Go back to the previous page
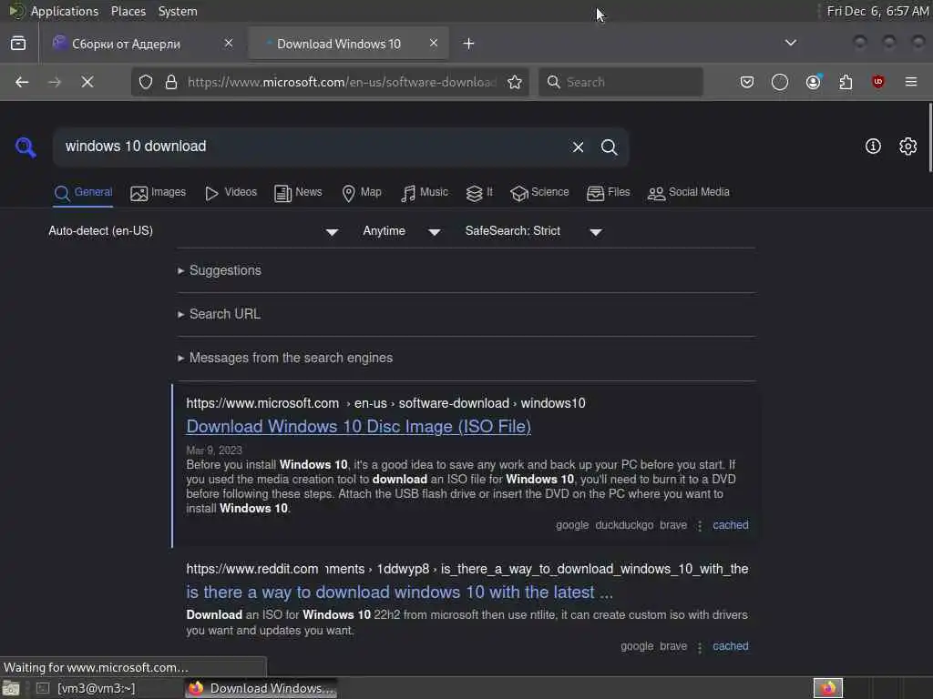 (x=22, y=82)
